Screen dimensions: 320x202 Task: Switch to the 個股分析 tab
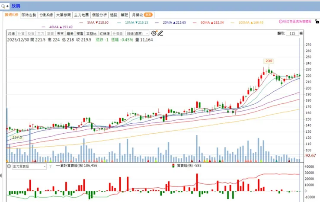[x=99, y=15]
